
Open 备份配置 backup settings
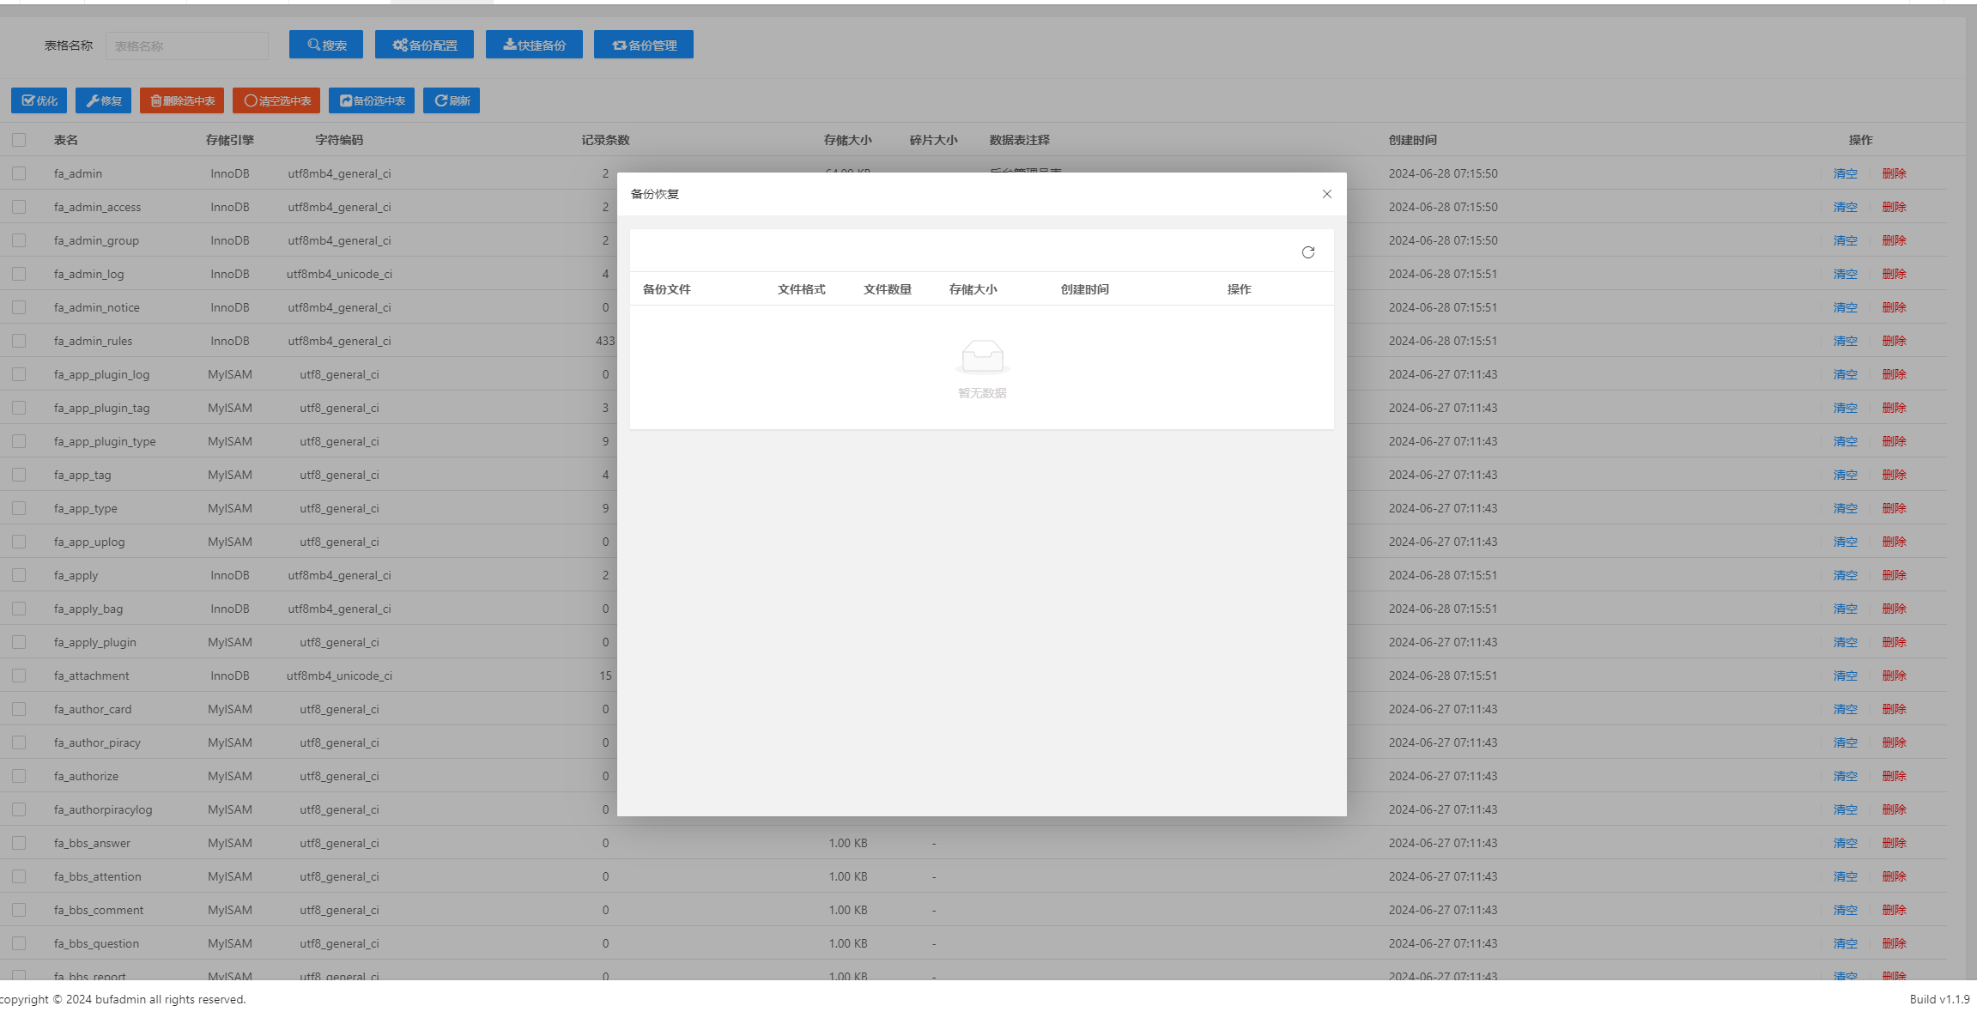point(424,45)
